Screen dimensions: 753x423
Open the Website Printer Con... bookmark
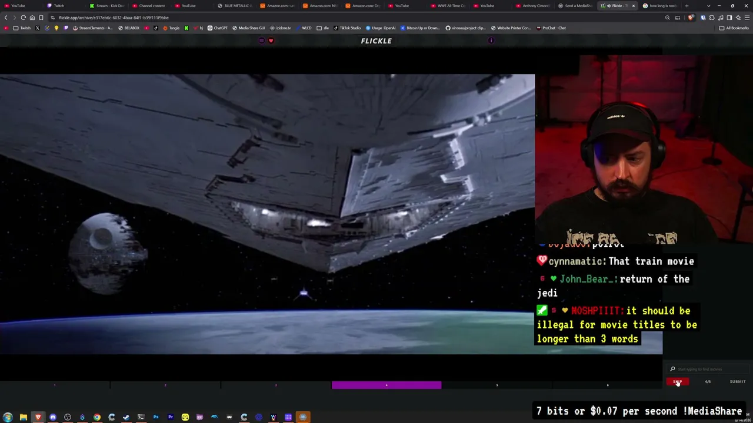(x=511, y=28)
